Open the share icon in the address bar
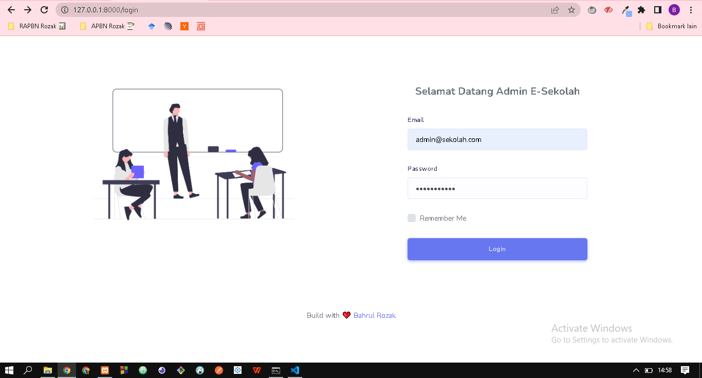The height and width of the screenshot is (378, 702). pyautogui.click(x=555, y=9)
